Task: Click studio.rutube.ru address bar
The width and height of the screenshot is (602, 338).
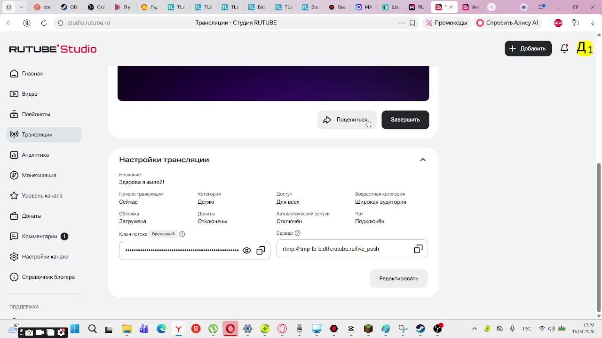Action: pos(88,23)
